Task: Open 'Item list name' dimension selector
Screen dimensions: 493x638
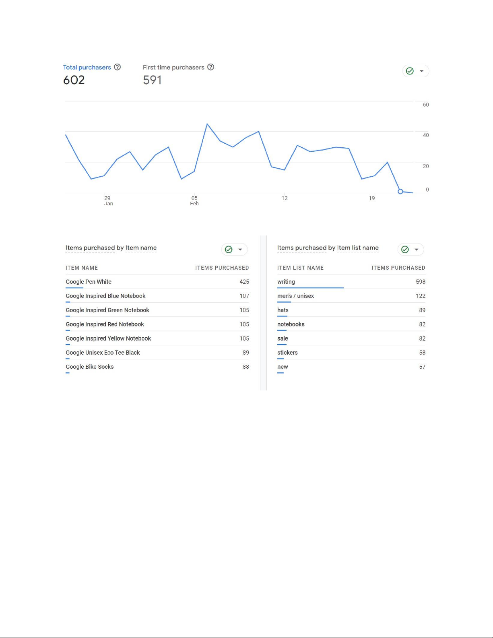Action: tap(358, 248)
